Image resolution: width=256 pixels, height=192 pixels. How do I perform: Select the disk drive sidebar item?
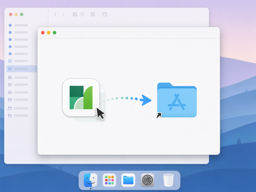[x=18, y=92]
